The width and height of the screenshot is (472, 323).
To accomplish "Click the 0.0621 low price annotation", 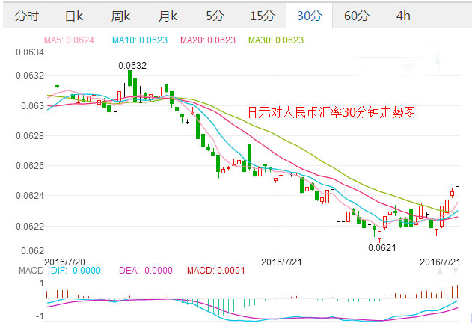I will [x=381, y=248].
